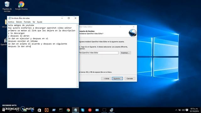Open the orange media player taskbar icon

pos(46,110)
